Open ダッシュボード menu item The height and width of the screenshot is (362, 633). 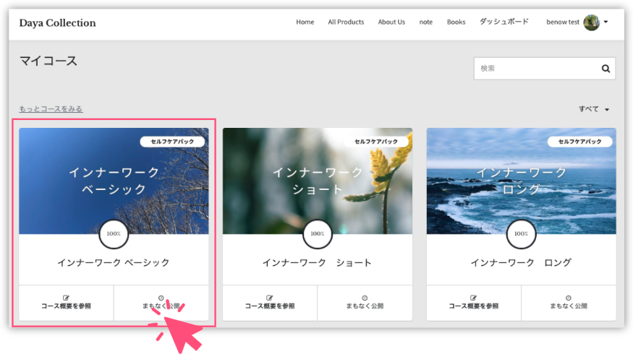tap(504, 22)
